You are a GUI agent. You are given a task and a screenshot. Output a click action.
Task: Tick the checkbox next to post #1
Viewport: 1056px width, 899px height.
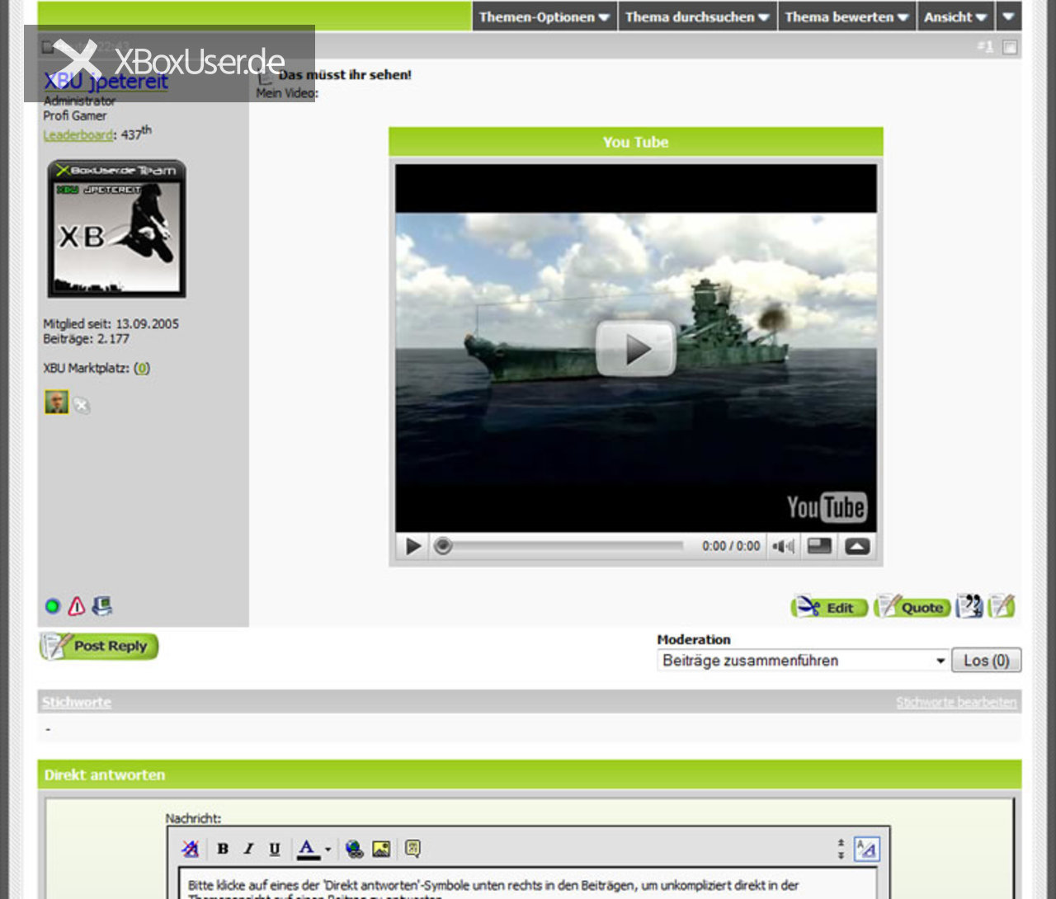click(x=1010, y=47)
